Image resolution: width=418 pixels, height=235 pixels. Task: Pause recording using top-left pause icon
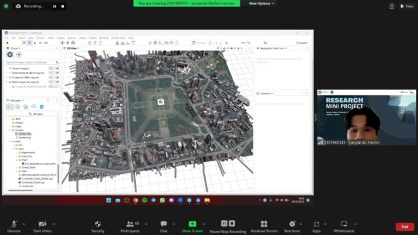tap(55, 7)
